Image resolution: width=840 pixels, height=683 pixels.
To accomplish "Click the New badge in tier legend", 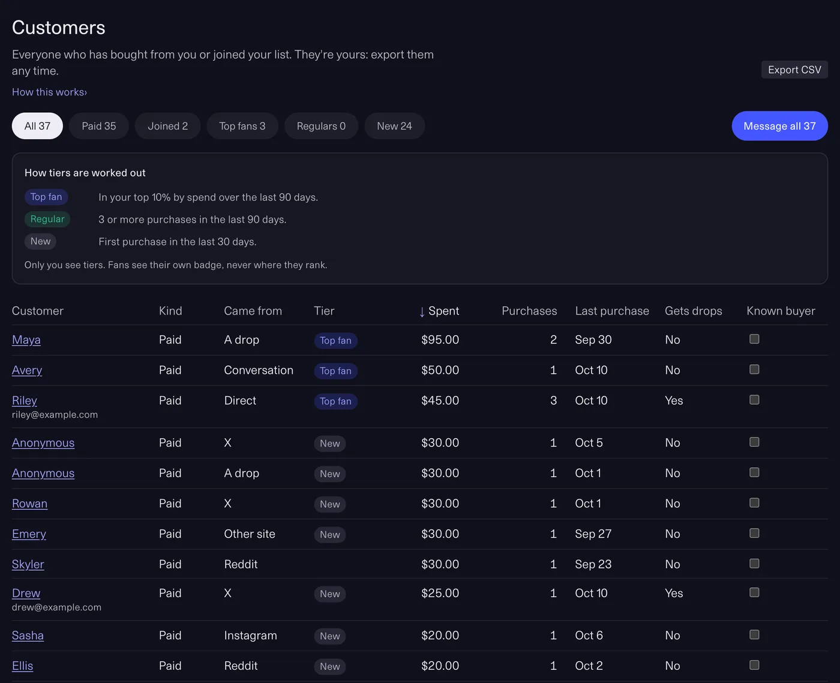I will tap(40, 241).
